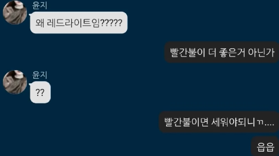Open 윤지's profile picture beside ?? message
This screenshot has width=279, height=156.
coord(15,82)
